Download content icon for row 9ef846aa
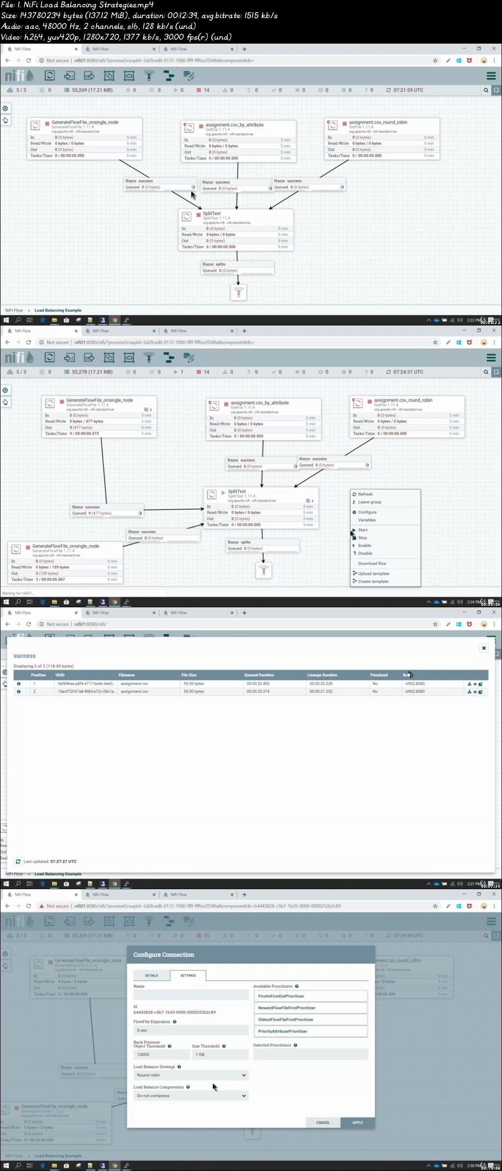502x1171 pixels. click(469, 684)
